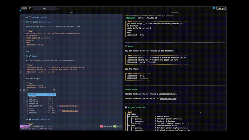
Task: Open a new tab with the plus icon
Action: 58,8
